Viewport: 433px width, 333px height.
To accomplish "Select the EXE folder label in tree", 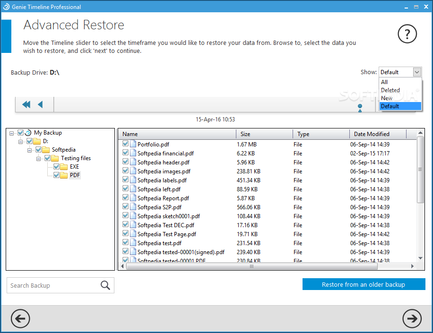I will pyautogui.click(x=74, y=167).
